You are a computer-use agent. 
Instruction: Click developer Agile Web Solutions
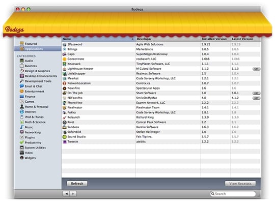click(150, 44)
